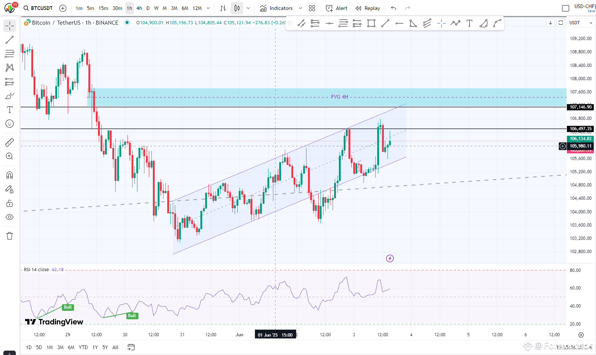This screenshot has width=596, height=355.
Task: Open the Indicators dialog
Action: coord(276,8)
